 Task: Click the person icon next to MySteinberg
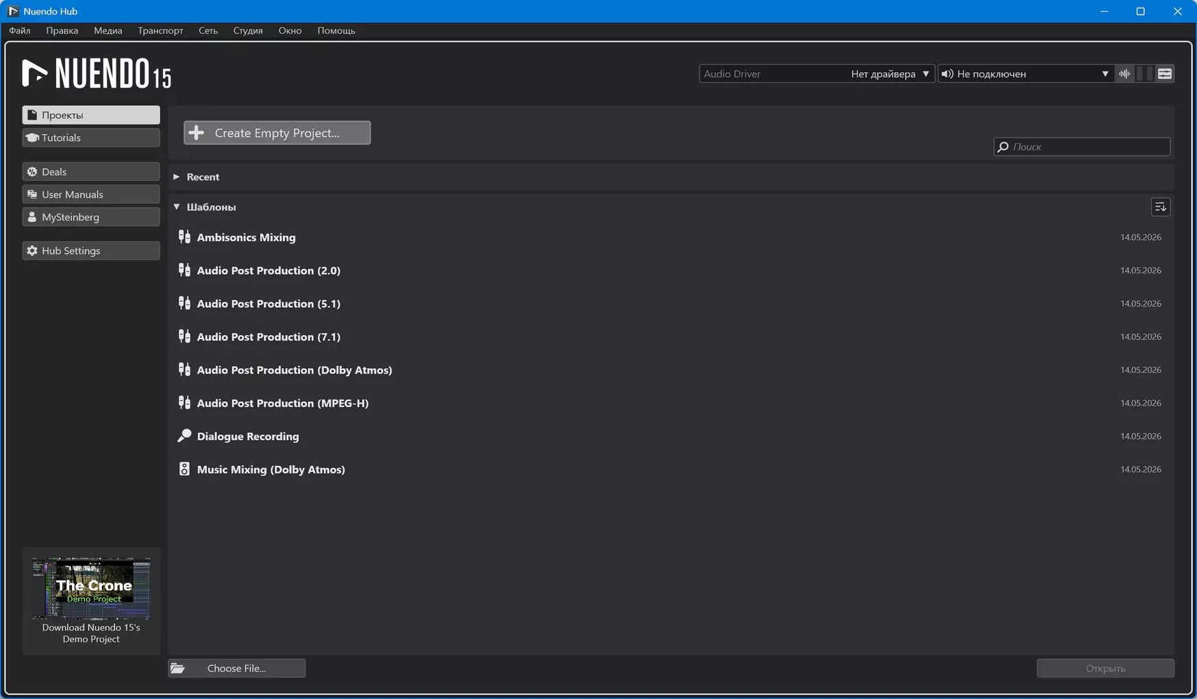point(32,217)
